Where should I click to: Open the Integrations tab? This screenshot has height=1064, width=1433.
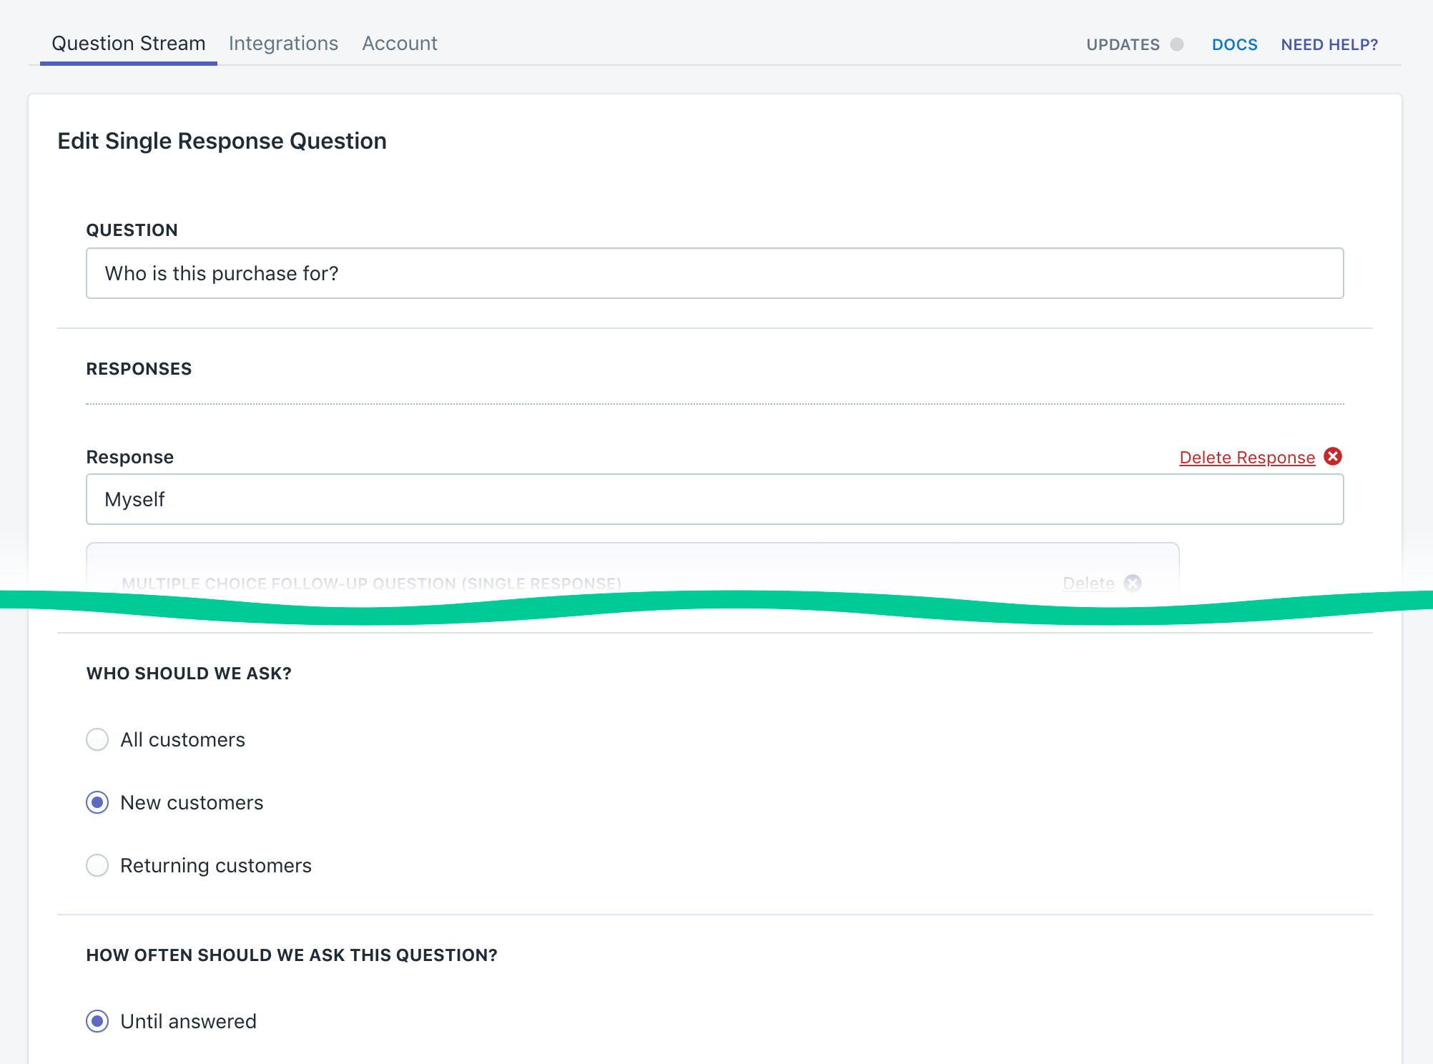click(283, 44)
